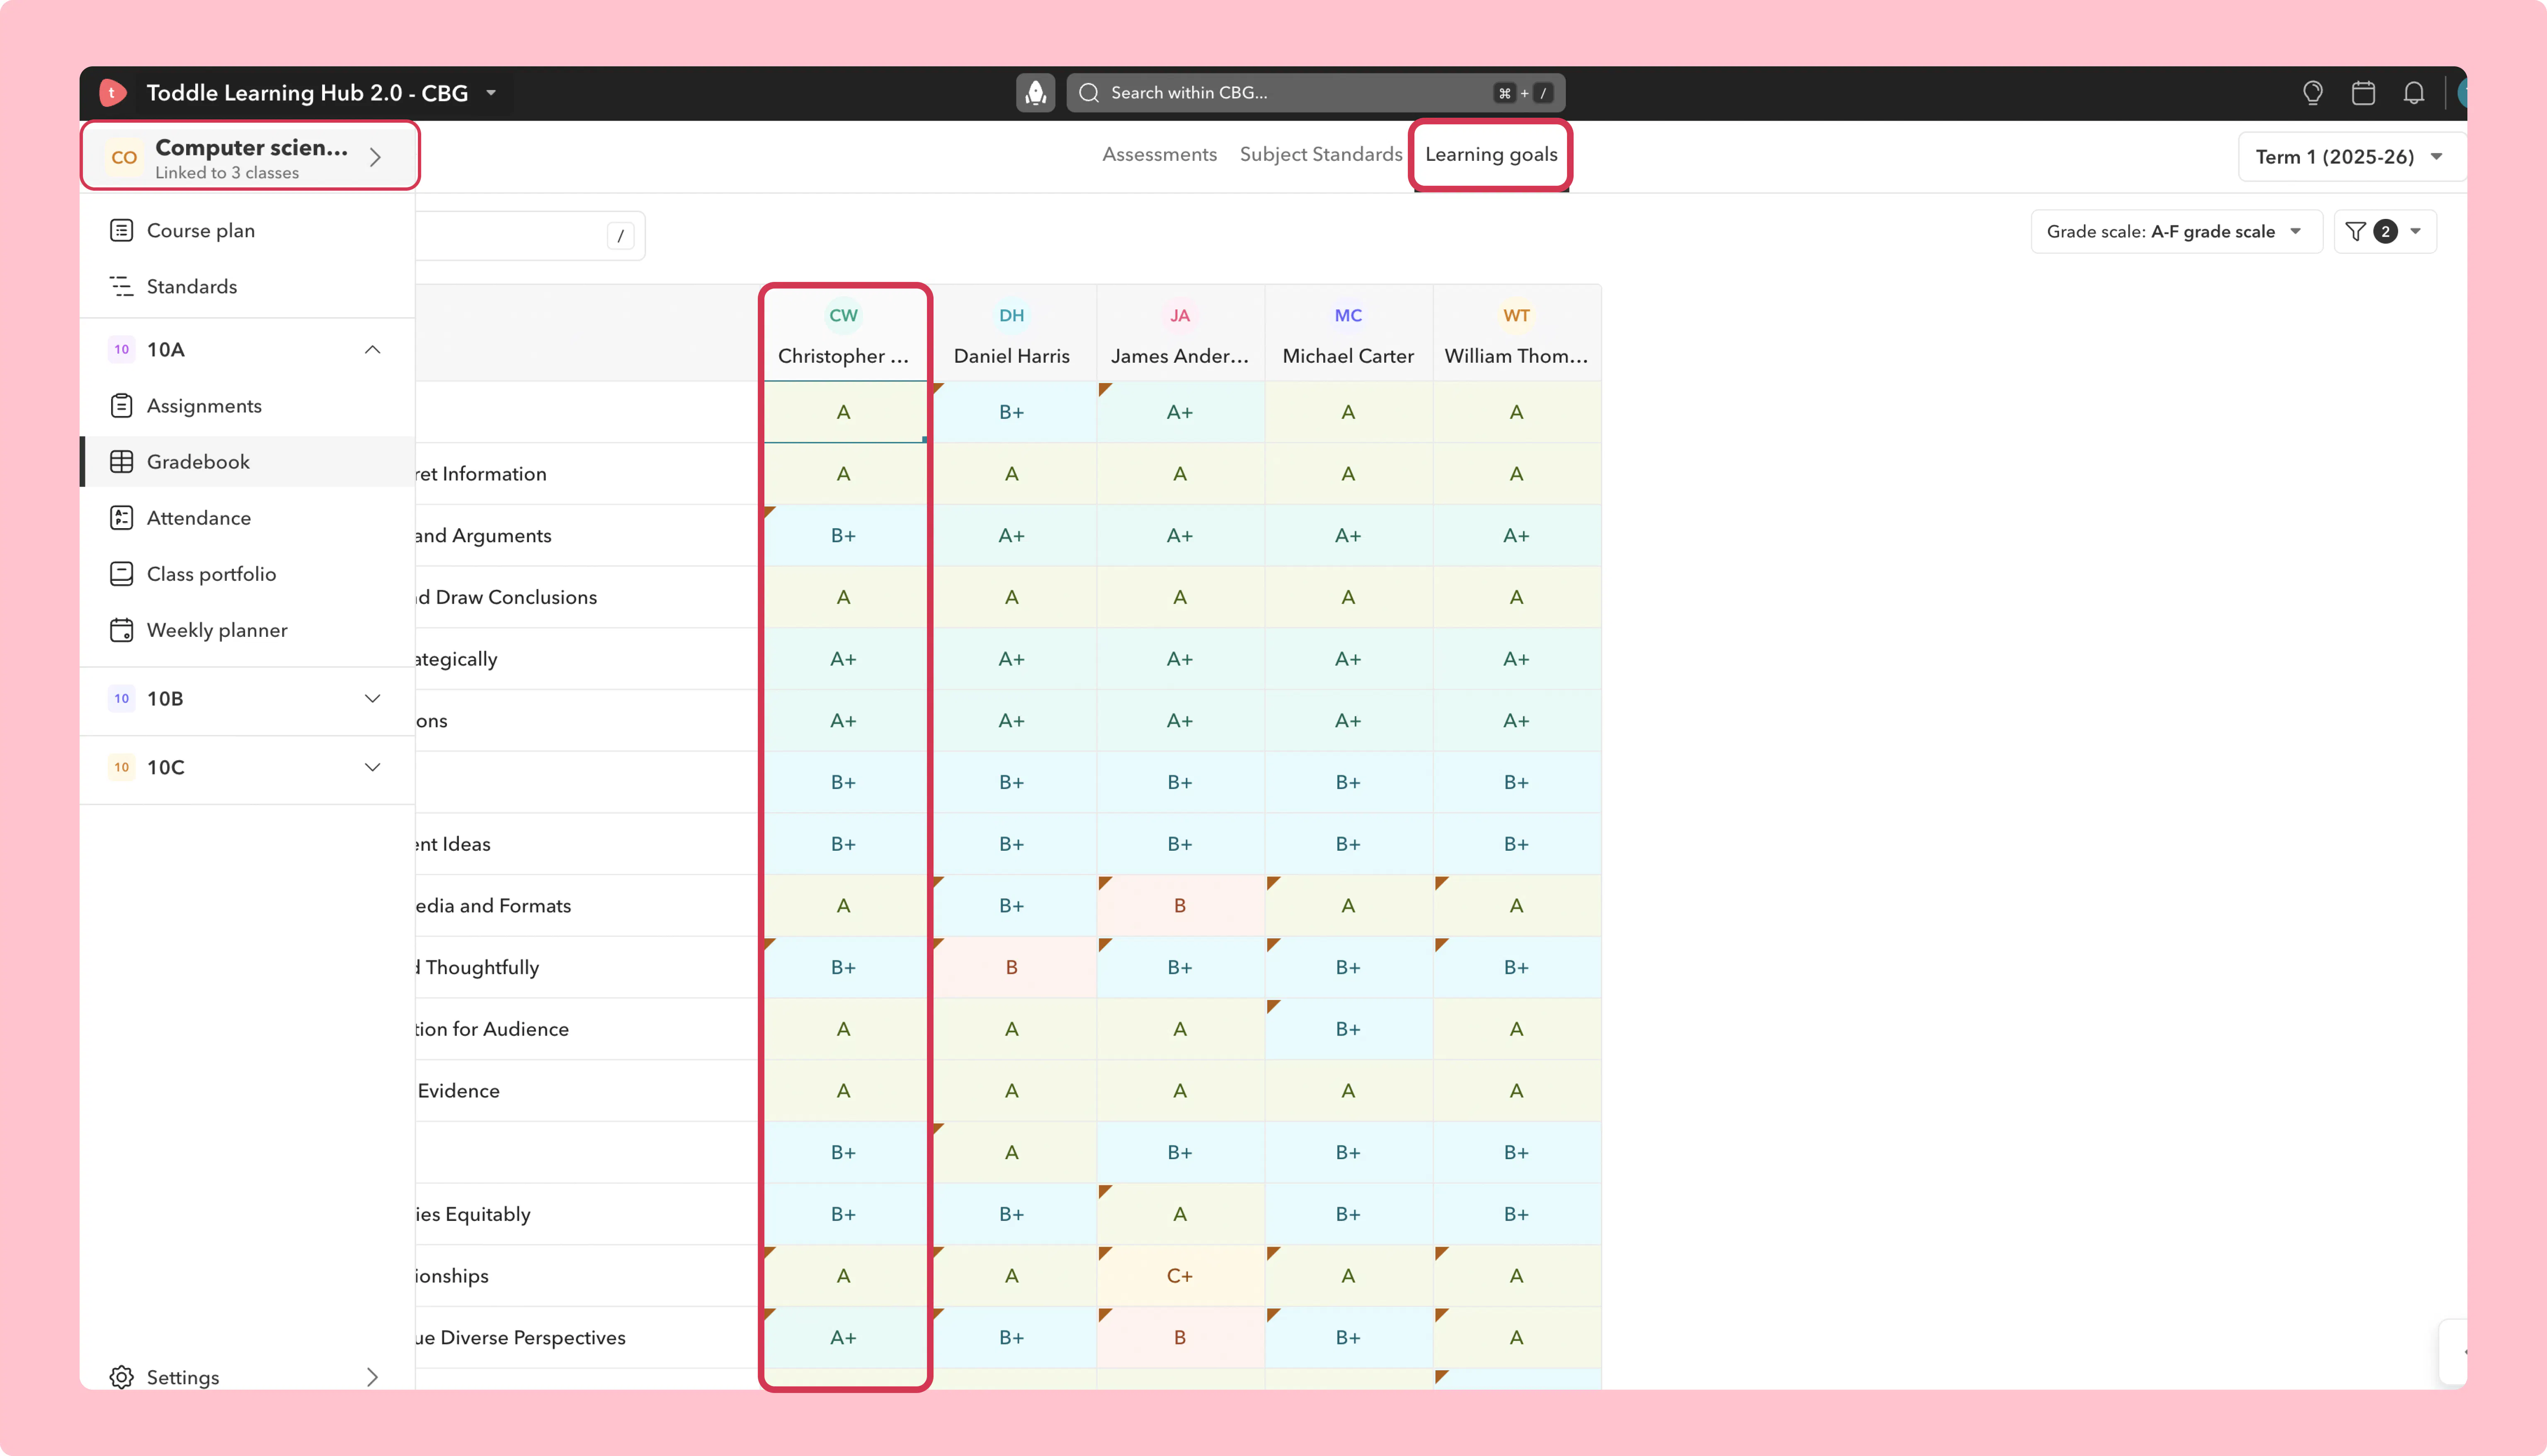Screen dimensions: 2547x1456
Task: Expand the 10C class section
Action: (373, 767)
